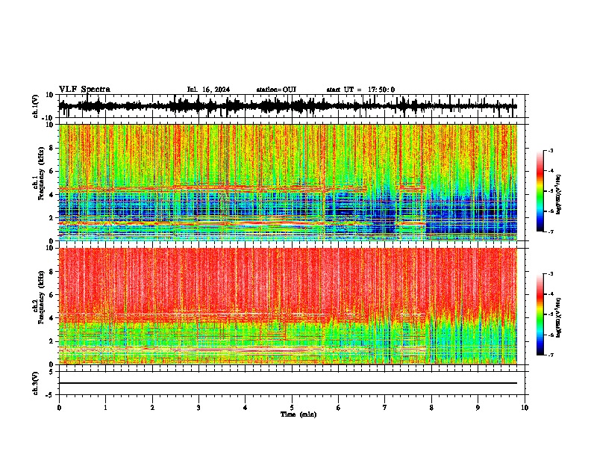Click the ch.1(V) waveform axis label
This screenshot has width=591, height=457.
(x=36, y=106)
